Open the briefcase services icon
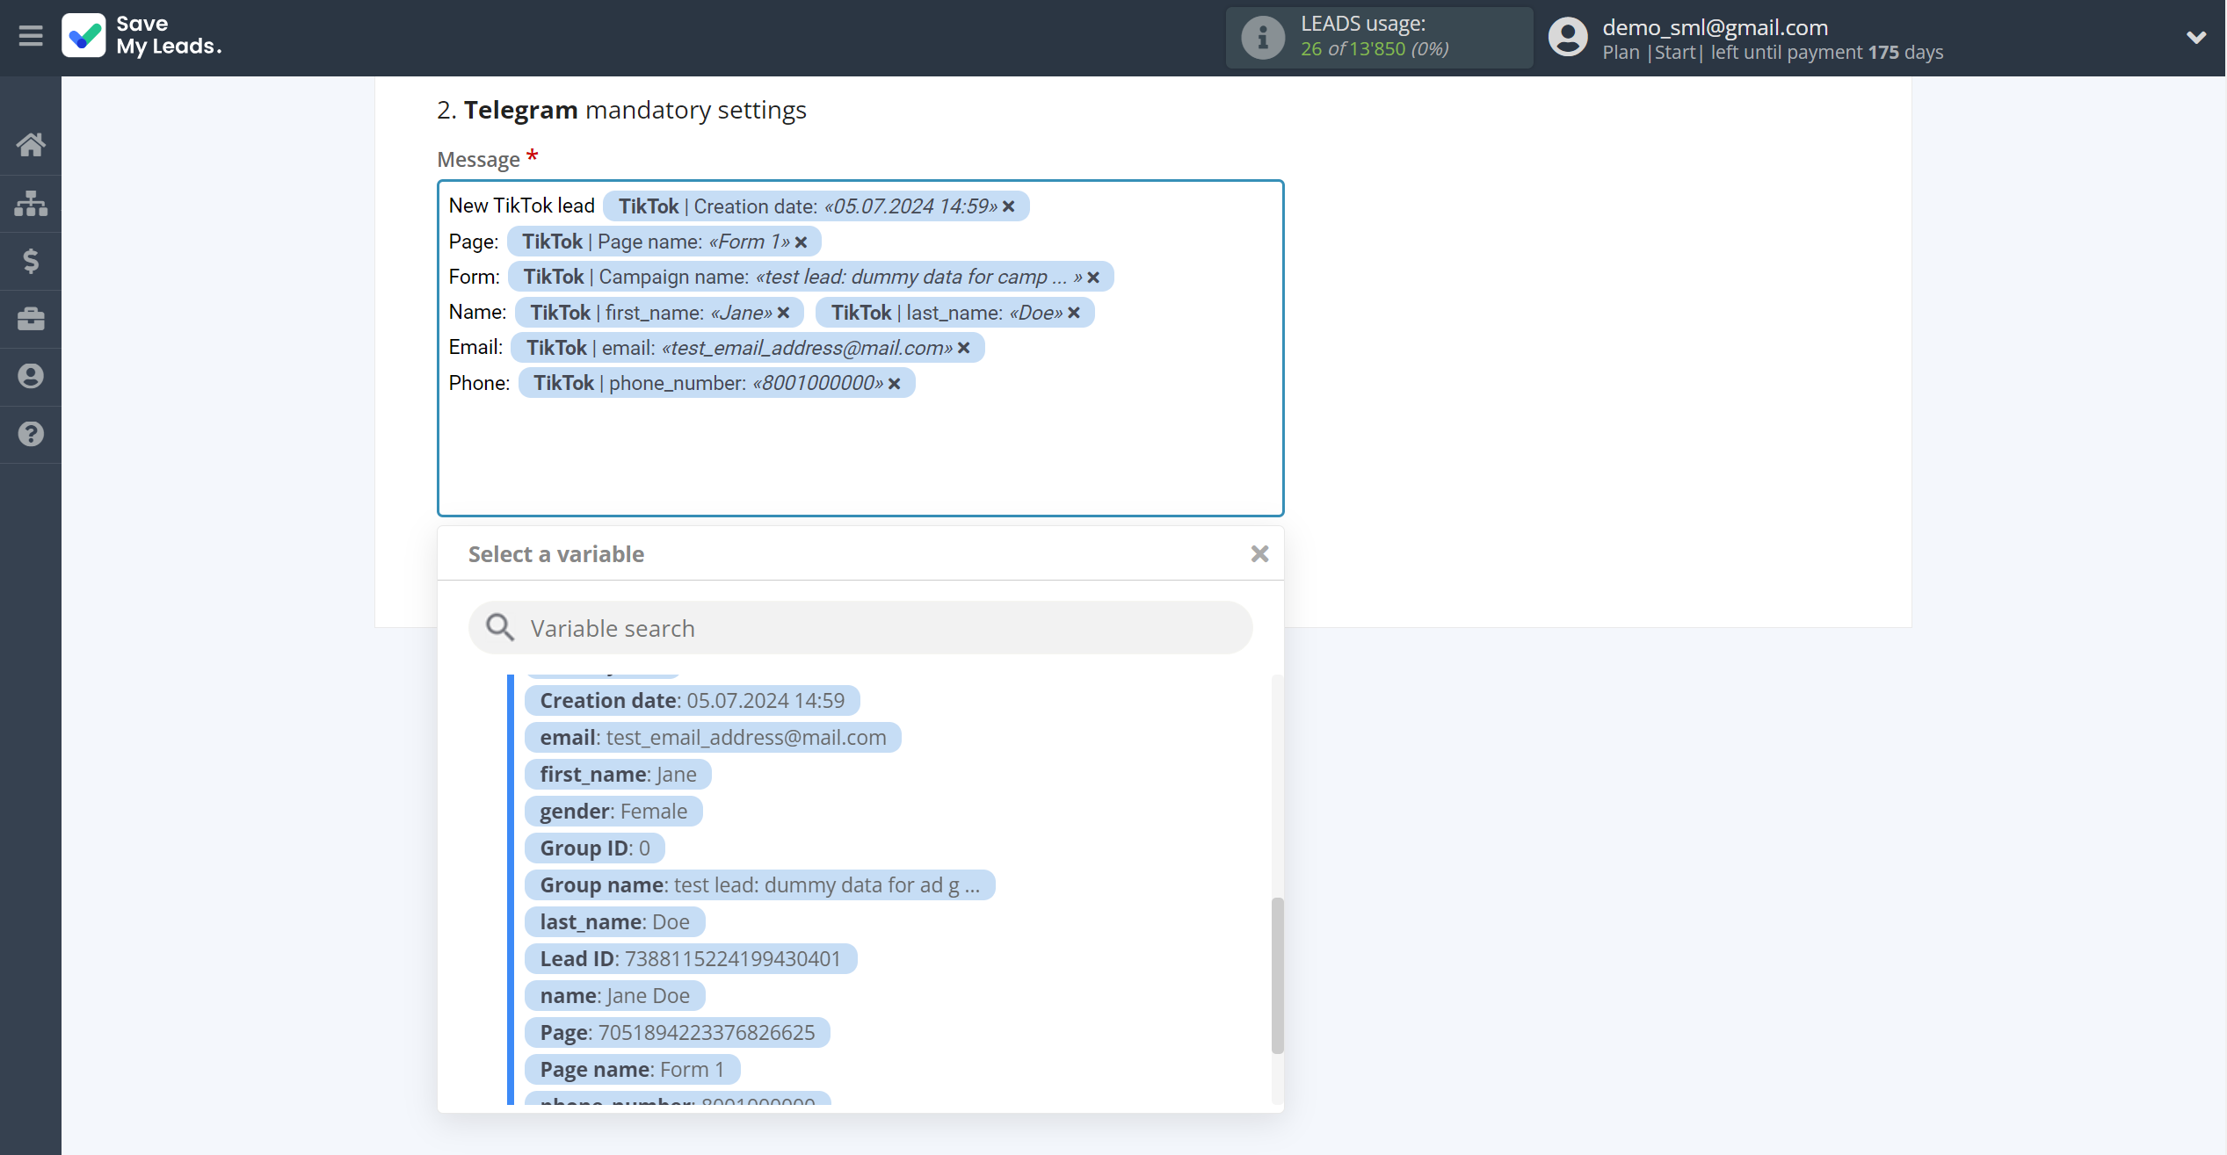This screenshot has width=2227, height=1155. (31, 319)
